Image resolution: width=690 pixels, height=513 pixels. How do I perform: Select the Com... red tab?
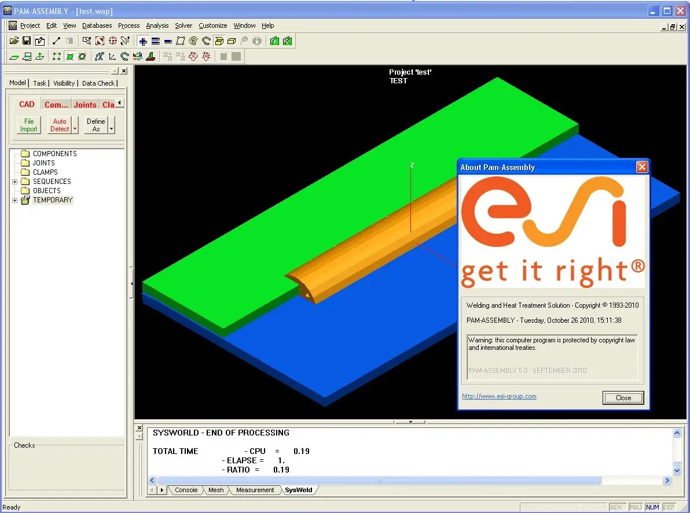coord(56,105)
